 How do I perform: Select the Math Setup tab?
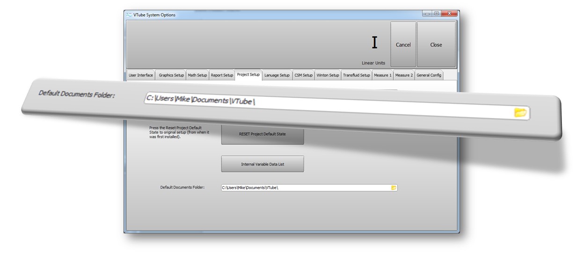coord(197,75)
